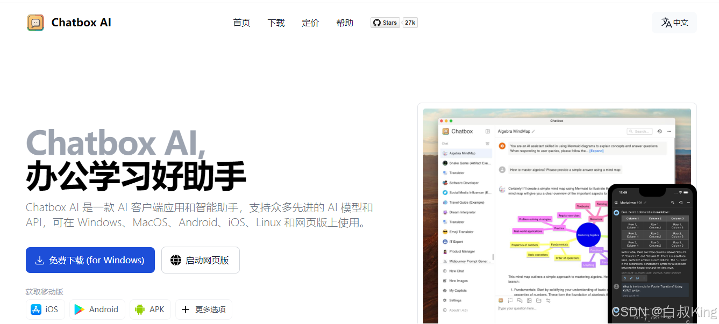Expand the 更多选项 options menu
Viewport: 719px width, 324px height.
coord(203,309)
